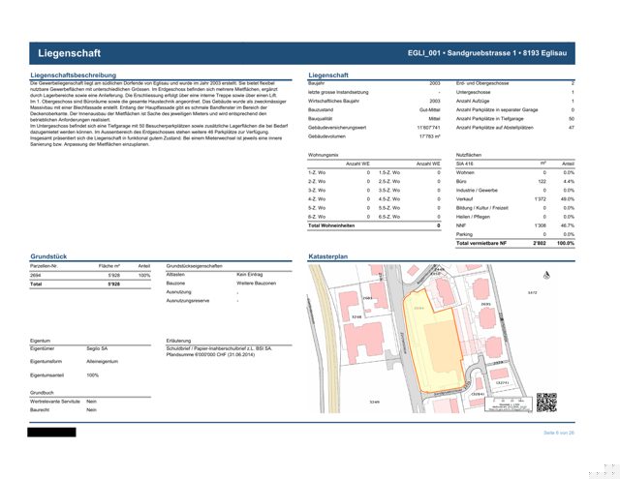Viewport: 620px width, 479px height.
Task: Click the map scale legend box
Action: 509,404
